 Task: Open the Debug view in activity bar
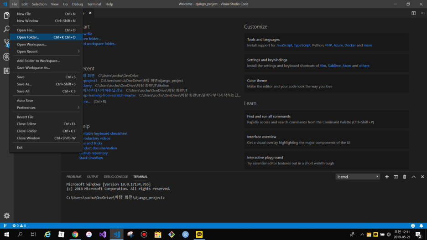[x=6, y=57]
